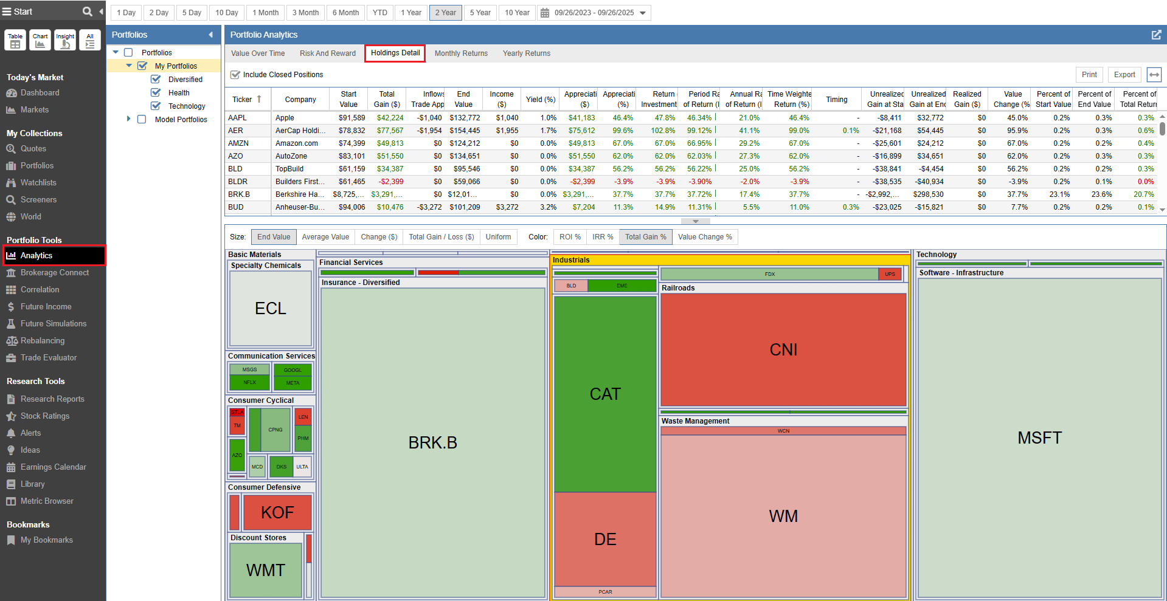Collapse the Portfolios panel arrow
Image resolution: width=1167 pixels, height=601 pixels.
(x=211, y=35)
